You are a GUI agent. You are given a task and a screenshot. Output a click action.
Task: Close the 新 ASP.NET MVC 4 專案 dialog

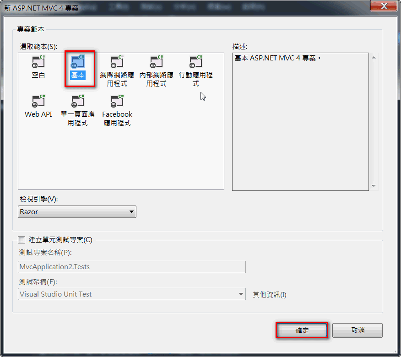pyautogui.click(x=384, y=6)
